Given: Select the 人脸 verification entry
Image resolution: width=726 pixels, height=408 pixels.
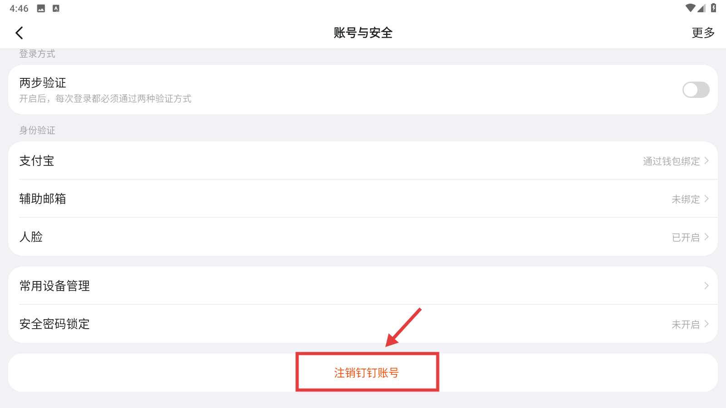Looking at the screenshot, I should coord(363,237).
